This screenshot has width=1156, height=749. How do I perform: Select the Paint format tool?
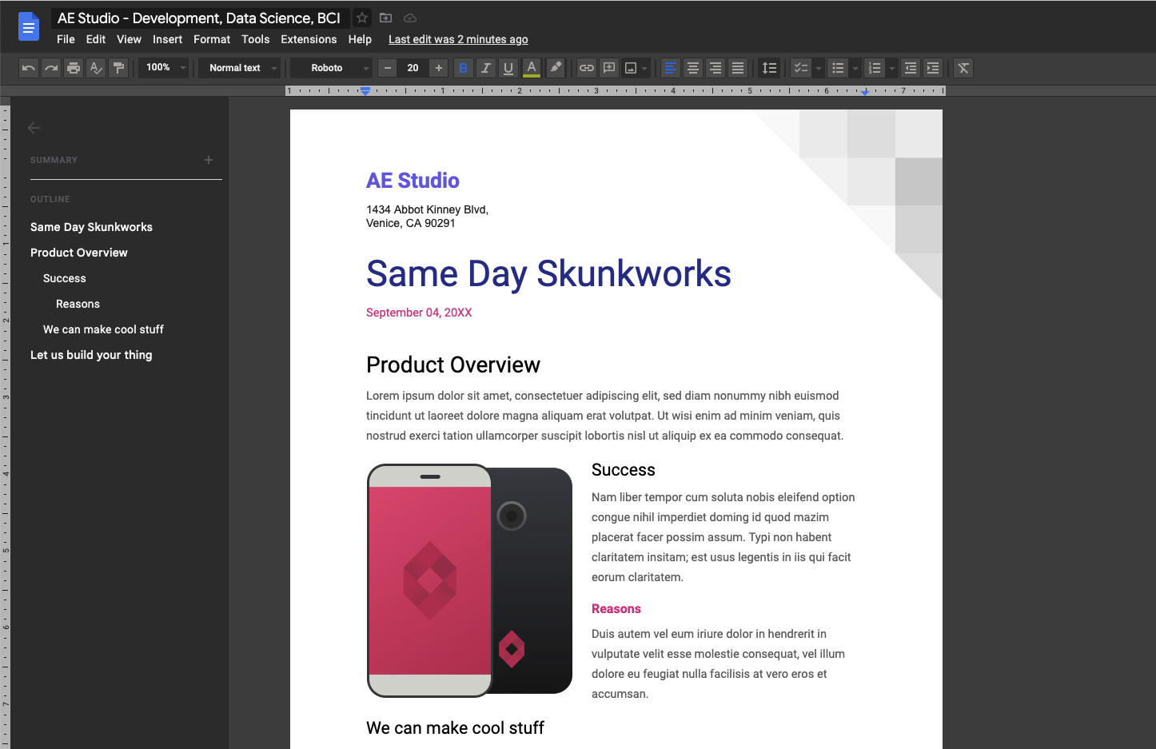[x=118, y=68]
